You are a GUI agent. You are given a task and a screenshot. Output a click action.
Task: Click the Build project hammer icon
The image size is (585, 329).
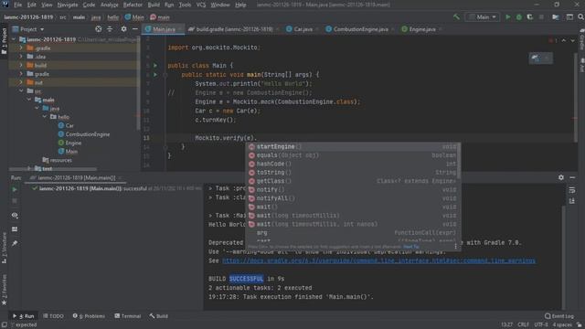[456, 17]
